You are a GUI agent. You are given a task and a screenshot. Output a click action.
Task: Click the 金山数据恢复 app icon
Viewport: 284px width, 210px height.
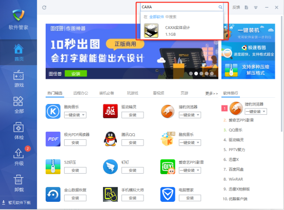[x=53, y=194]
